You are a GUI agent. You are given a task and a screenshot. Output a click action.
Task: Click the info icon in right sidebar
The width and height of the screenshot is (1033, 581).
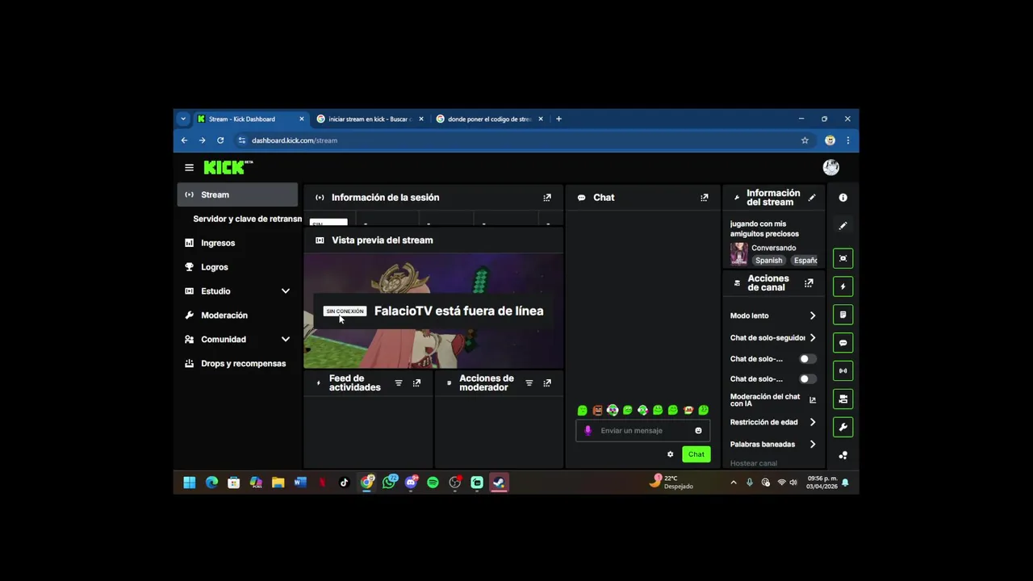coord(843,198)
